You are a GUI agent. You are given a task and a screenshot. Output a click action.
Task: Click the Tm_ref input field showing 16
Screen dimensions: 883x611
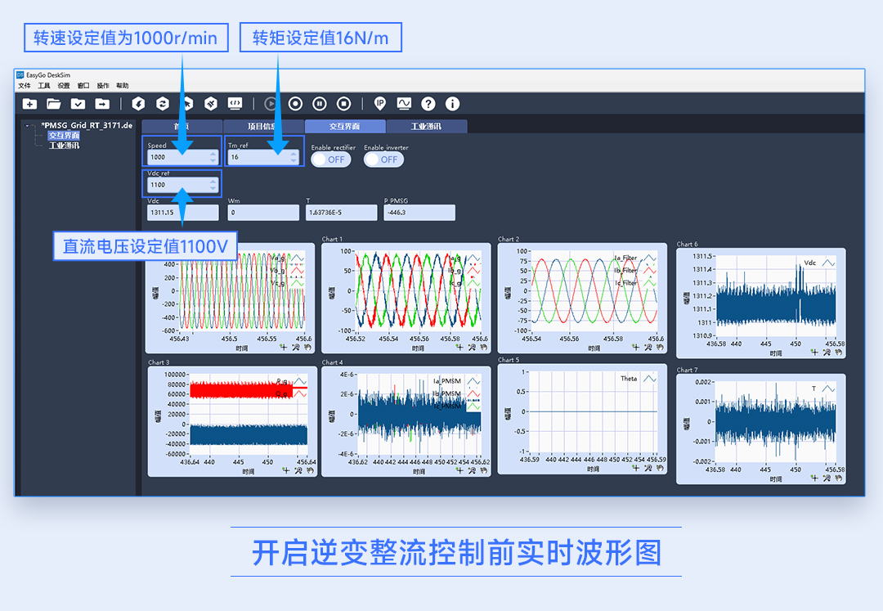(263, 157)
